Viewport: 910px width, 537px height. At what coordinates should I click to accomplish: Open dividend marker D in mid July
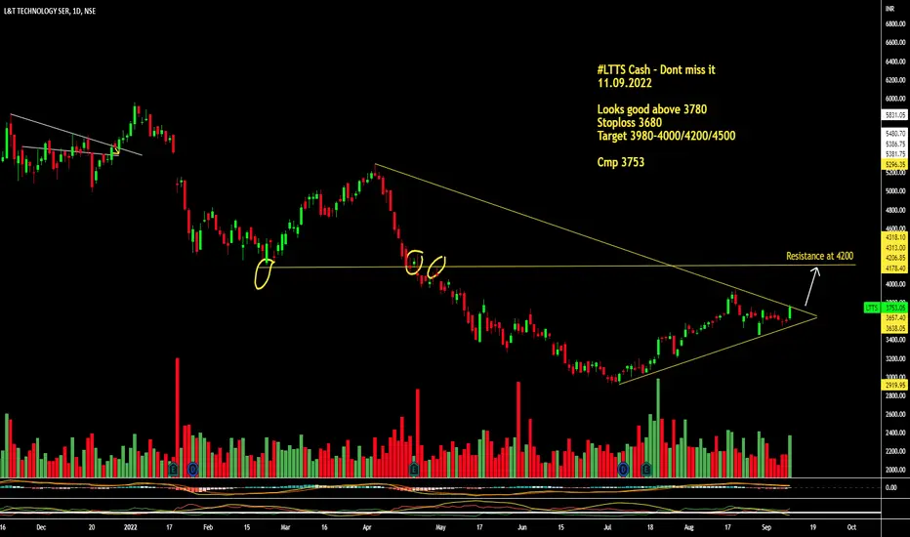[623, 469]
